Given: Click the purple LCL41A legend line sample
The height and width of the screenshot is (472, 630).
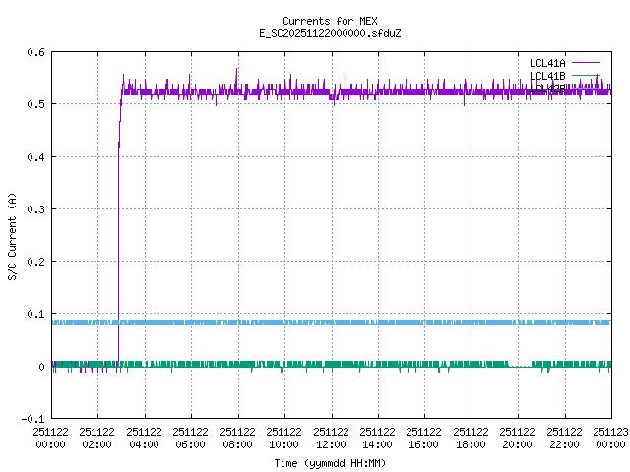Looking at the screenshot, I should tap(584, 63).
